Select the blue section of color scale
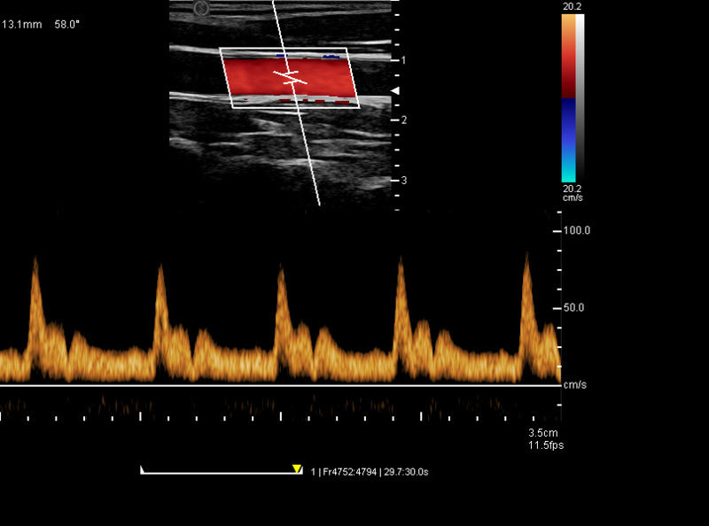The height and width of the screenshot is (526, 709). pos(567,124)
